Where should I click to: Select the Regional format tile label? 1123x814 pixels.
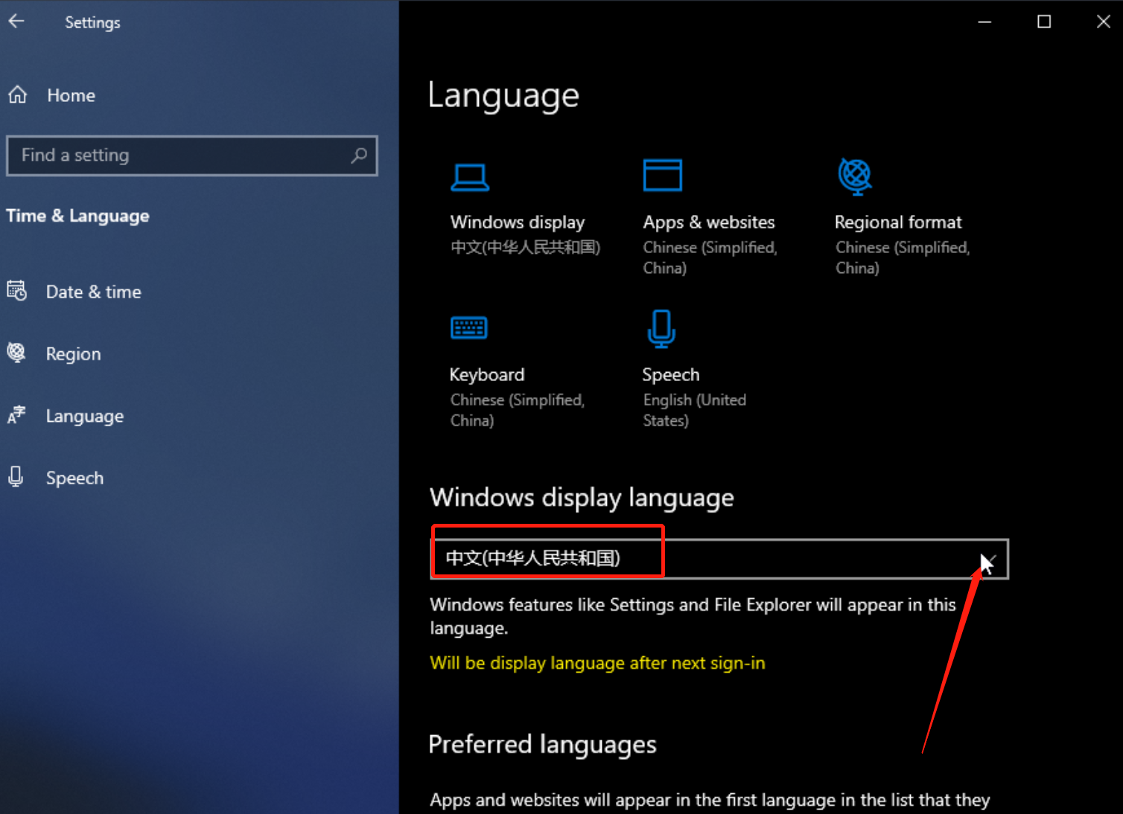898,222
